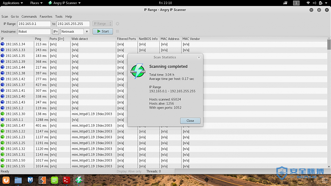
Task: Sort by the NetBIOS Info column header
Action: click(149, 39)
